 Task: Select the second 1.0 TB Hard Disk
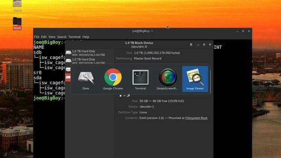[90, 61]
